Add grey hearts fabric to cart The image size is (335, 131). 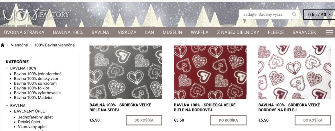tap(144, 120)
